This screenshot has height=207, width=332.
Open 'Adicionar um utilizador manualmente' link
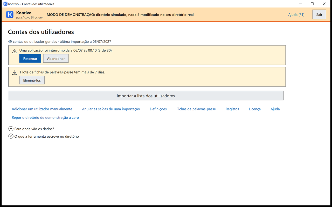[x=42, y=109]
